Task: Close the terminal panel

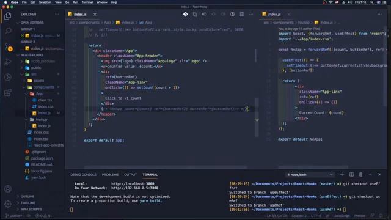Action: coord(379,174)
